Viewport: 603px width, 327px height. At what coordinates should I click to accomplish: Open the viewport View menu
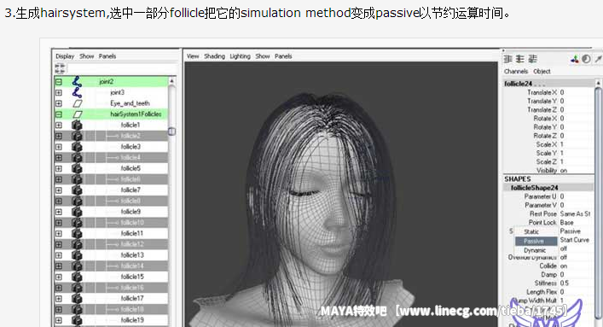tap(193, 56)
